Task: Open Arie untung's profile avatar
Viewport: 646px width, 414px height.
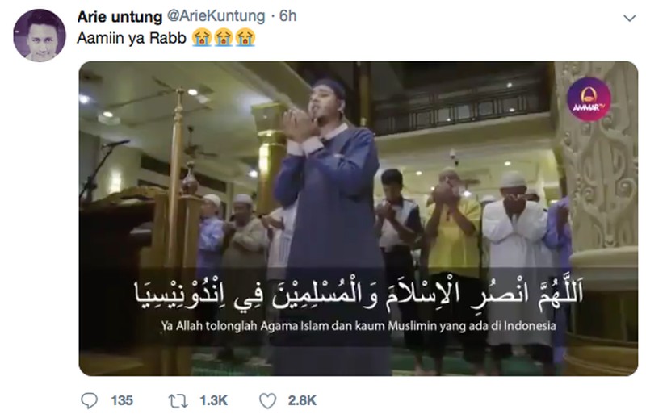Action: pos(40,36)
